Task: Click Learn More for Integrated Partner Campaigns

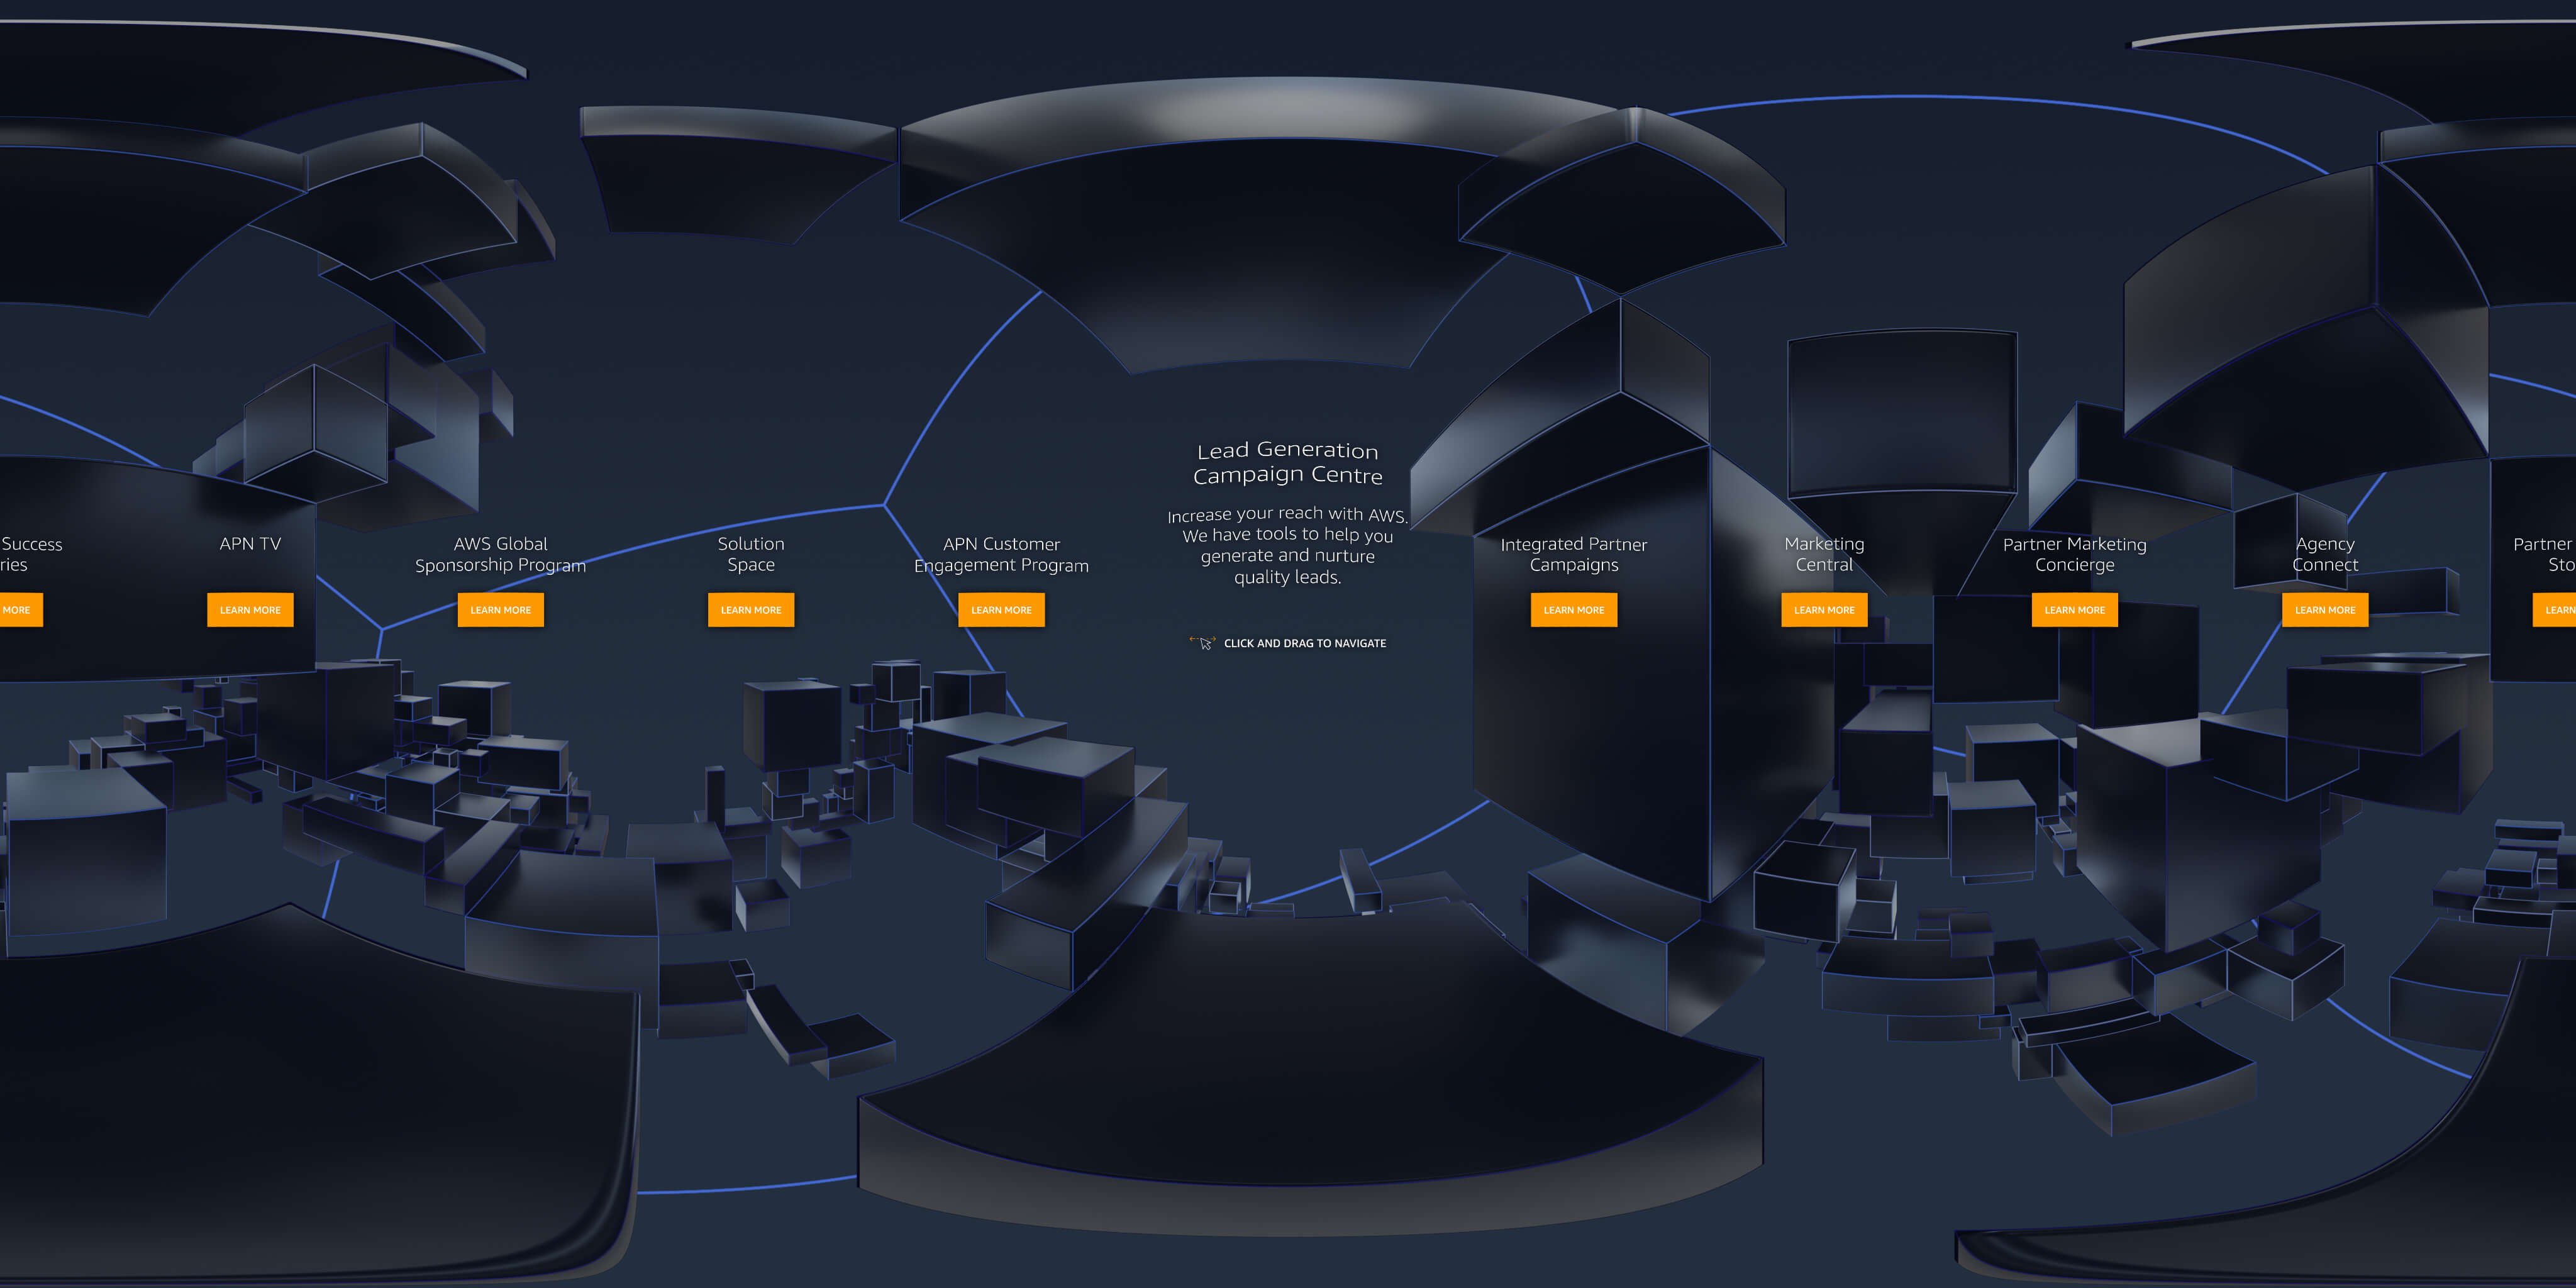Action: tap(1572, 609)
